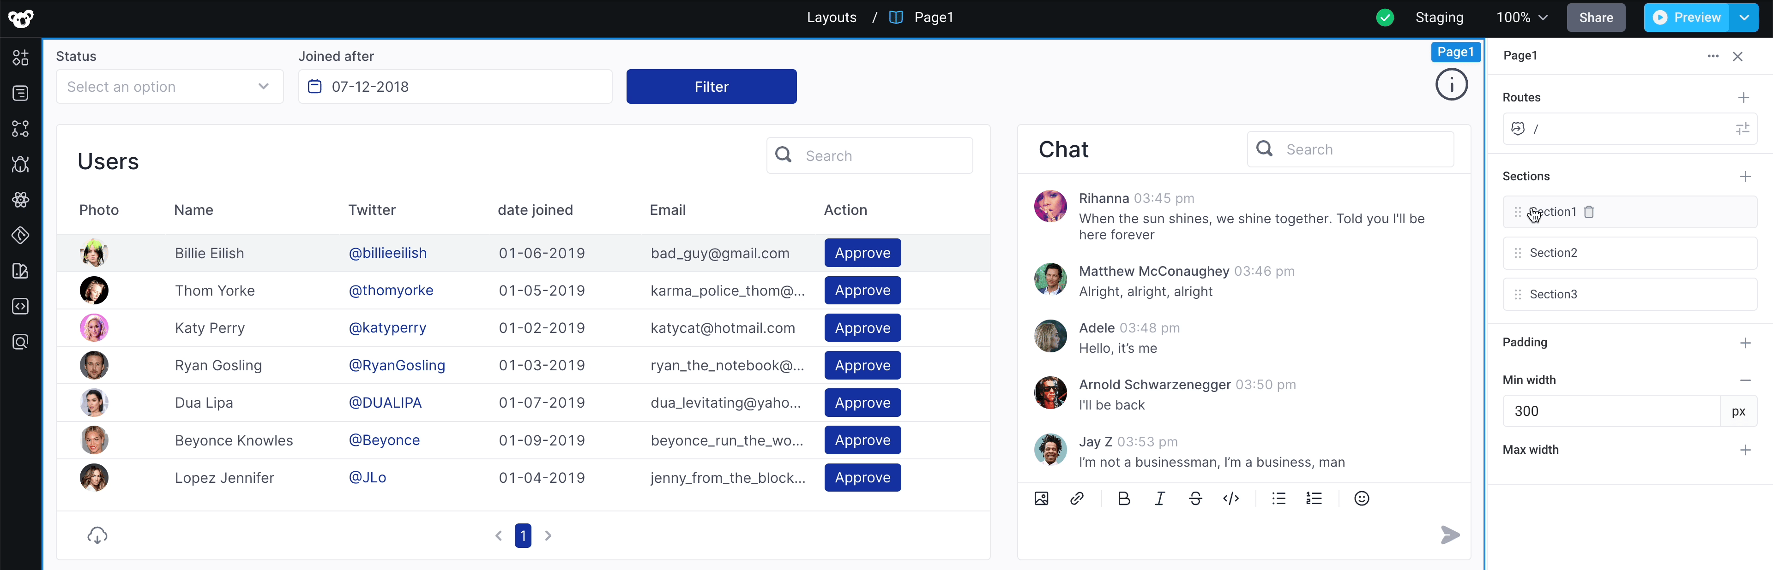Approve Billie Eilish's row

click(862, 253)
